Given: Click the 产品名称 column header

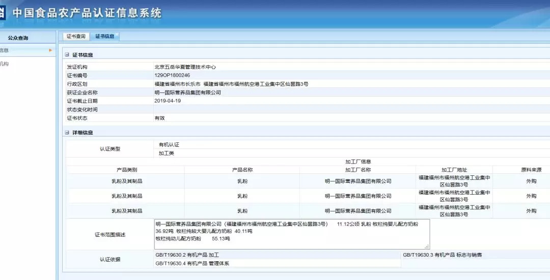Looking at the screenshot, I should coord(242,170).
